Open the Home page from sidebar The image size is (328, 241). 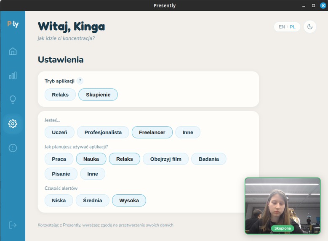pyautogui.click(x=13, y=51)
